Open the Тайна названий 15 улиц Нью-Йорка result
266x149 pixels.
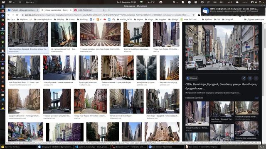point(117,68)
